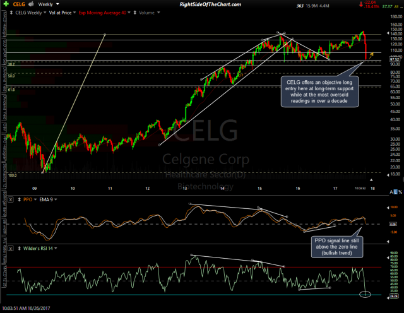Open the CELG Weekly dropdown arrow

[x=45, y=13]
